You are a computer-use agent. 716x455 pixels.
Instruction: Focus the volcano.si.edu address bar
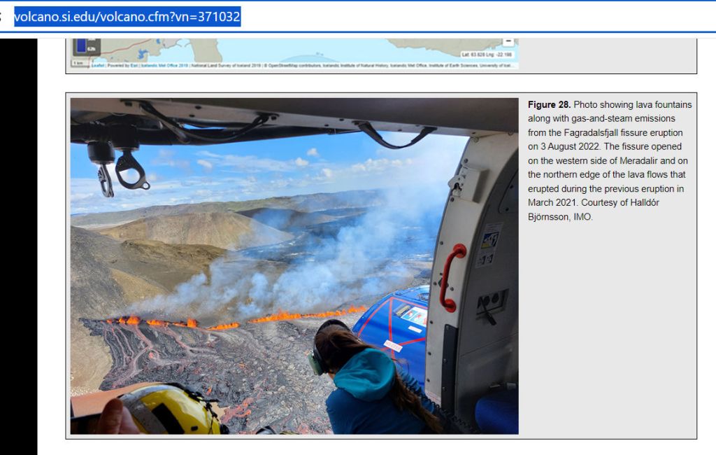[x=127, y=16]
